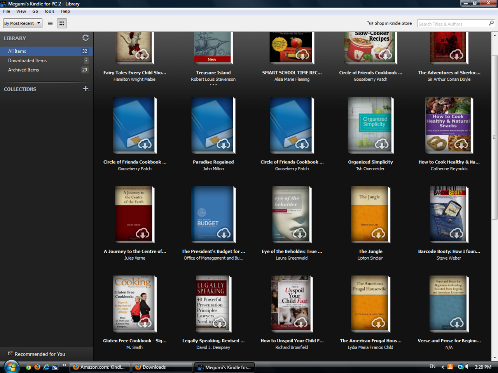Click the cloud icon on Eye of the Beholder
The width and height of the screenshot is (498, 373).
(299, 233)
